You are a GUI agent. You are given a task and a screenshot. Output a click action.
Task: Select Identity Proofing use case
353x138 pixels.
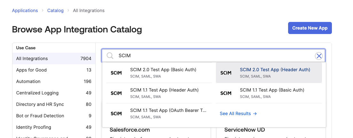34,127
